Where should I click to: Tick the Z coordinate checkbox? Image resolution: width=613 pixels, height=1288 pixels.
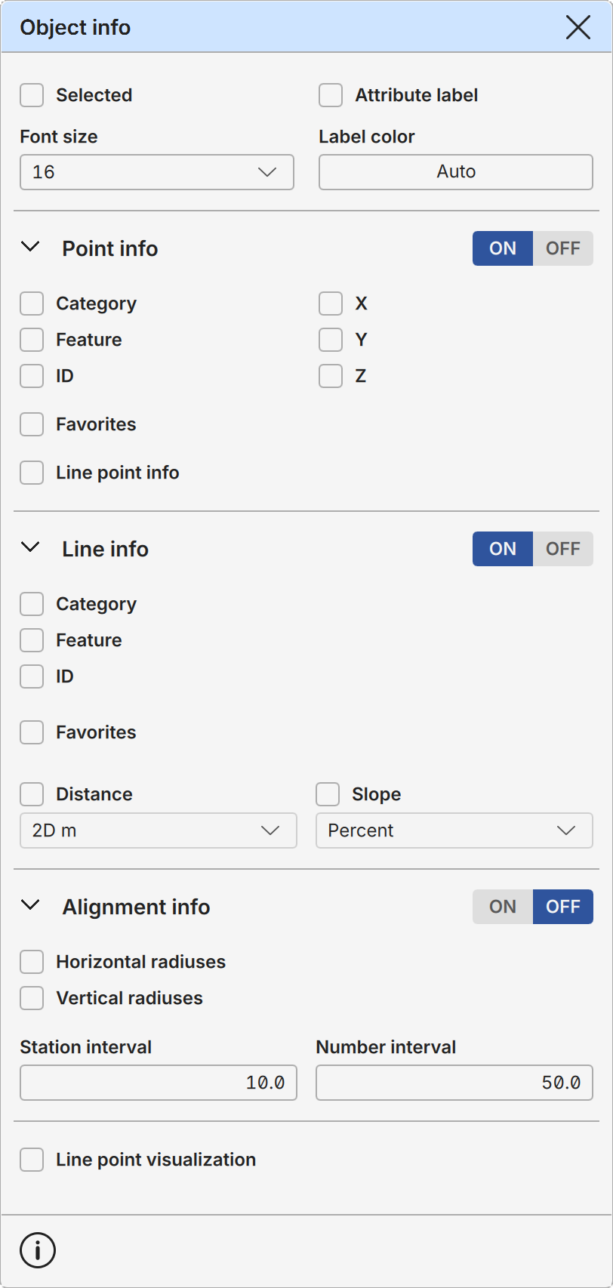[331, 376]
